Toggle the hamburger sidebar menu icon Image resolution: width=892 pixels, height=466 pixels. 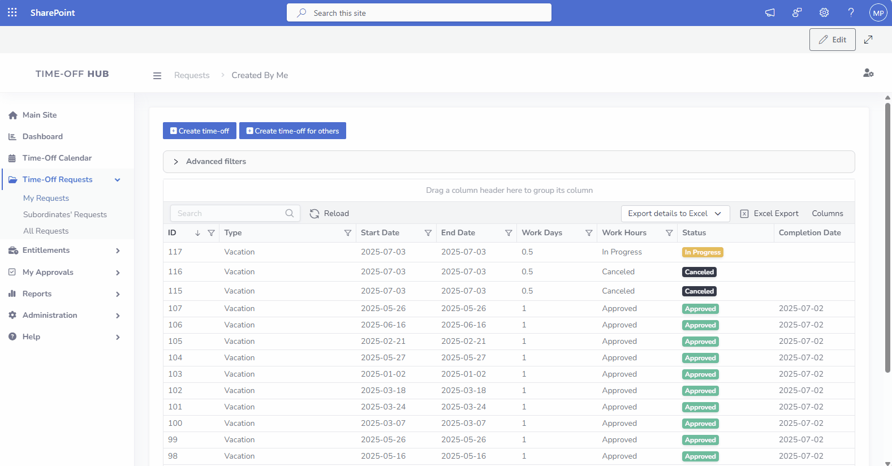(157, 76)
